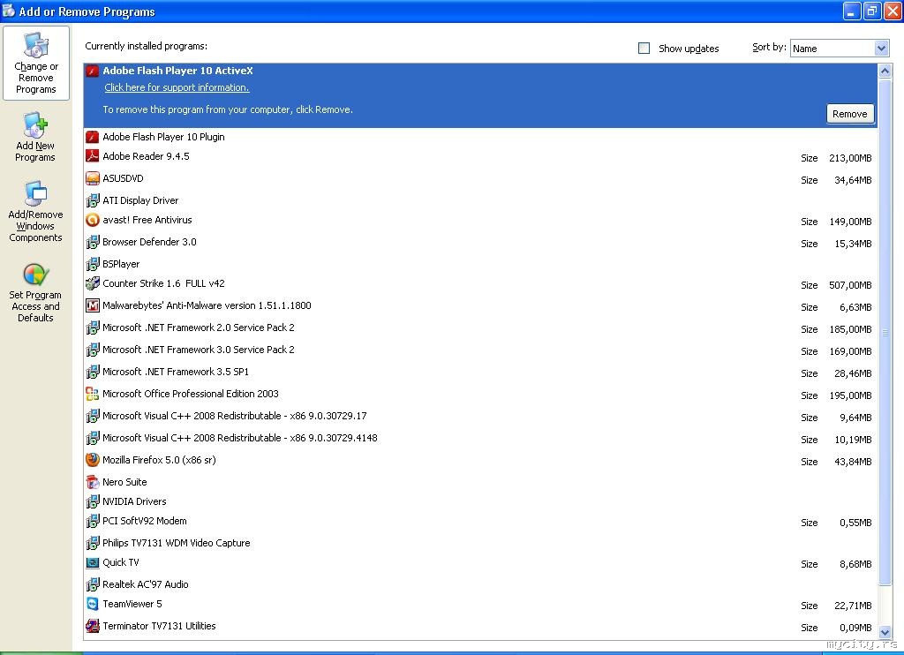Click the ASUSDVD program icon
Image resolution: width=904 pixels, height=655 pixels.
click(x=93, y=179)
